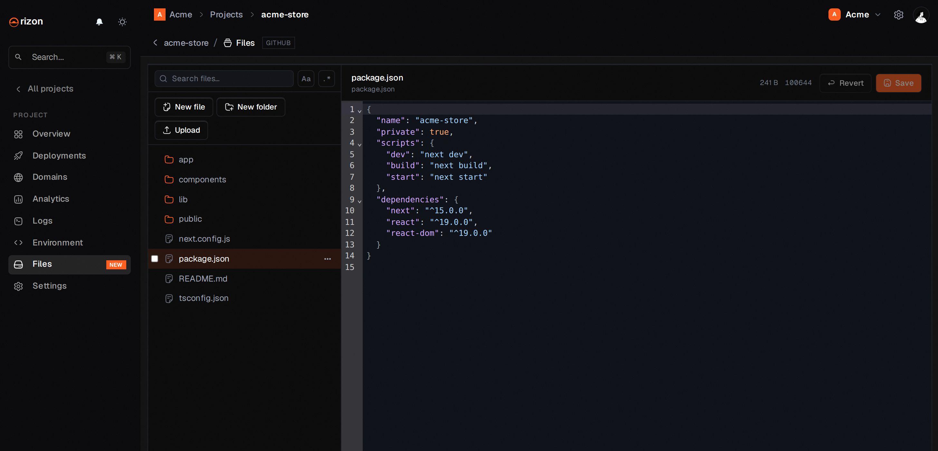Image resolution: width=938 pixels, height=451 pixels.
Task: Click Analytics chart icon
Action: 18,199
